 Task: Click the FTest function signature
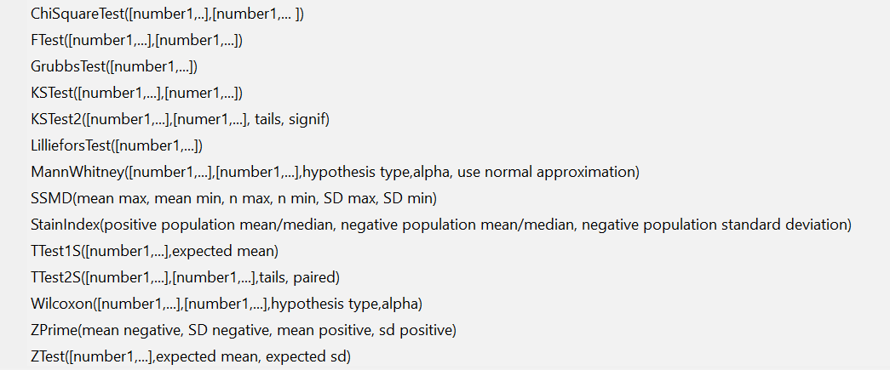137,41
